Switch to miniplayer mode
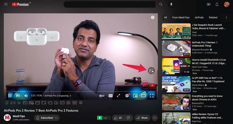The height and width of the screenshot is (124, 233). (135, 96)
